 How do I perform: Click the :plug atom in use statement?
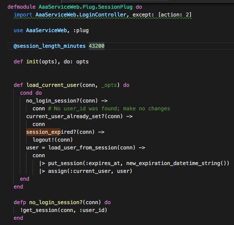[x=81, y=30]
